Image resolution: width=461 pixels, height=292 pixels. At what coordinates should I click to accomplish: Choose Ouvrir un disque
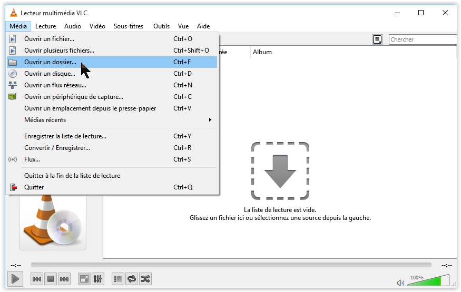(x=112, y=74)
